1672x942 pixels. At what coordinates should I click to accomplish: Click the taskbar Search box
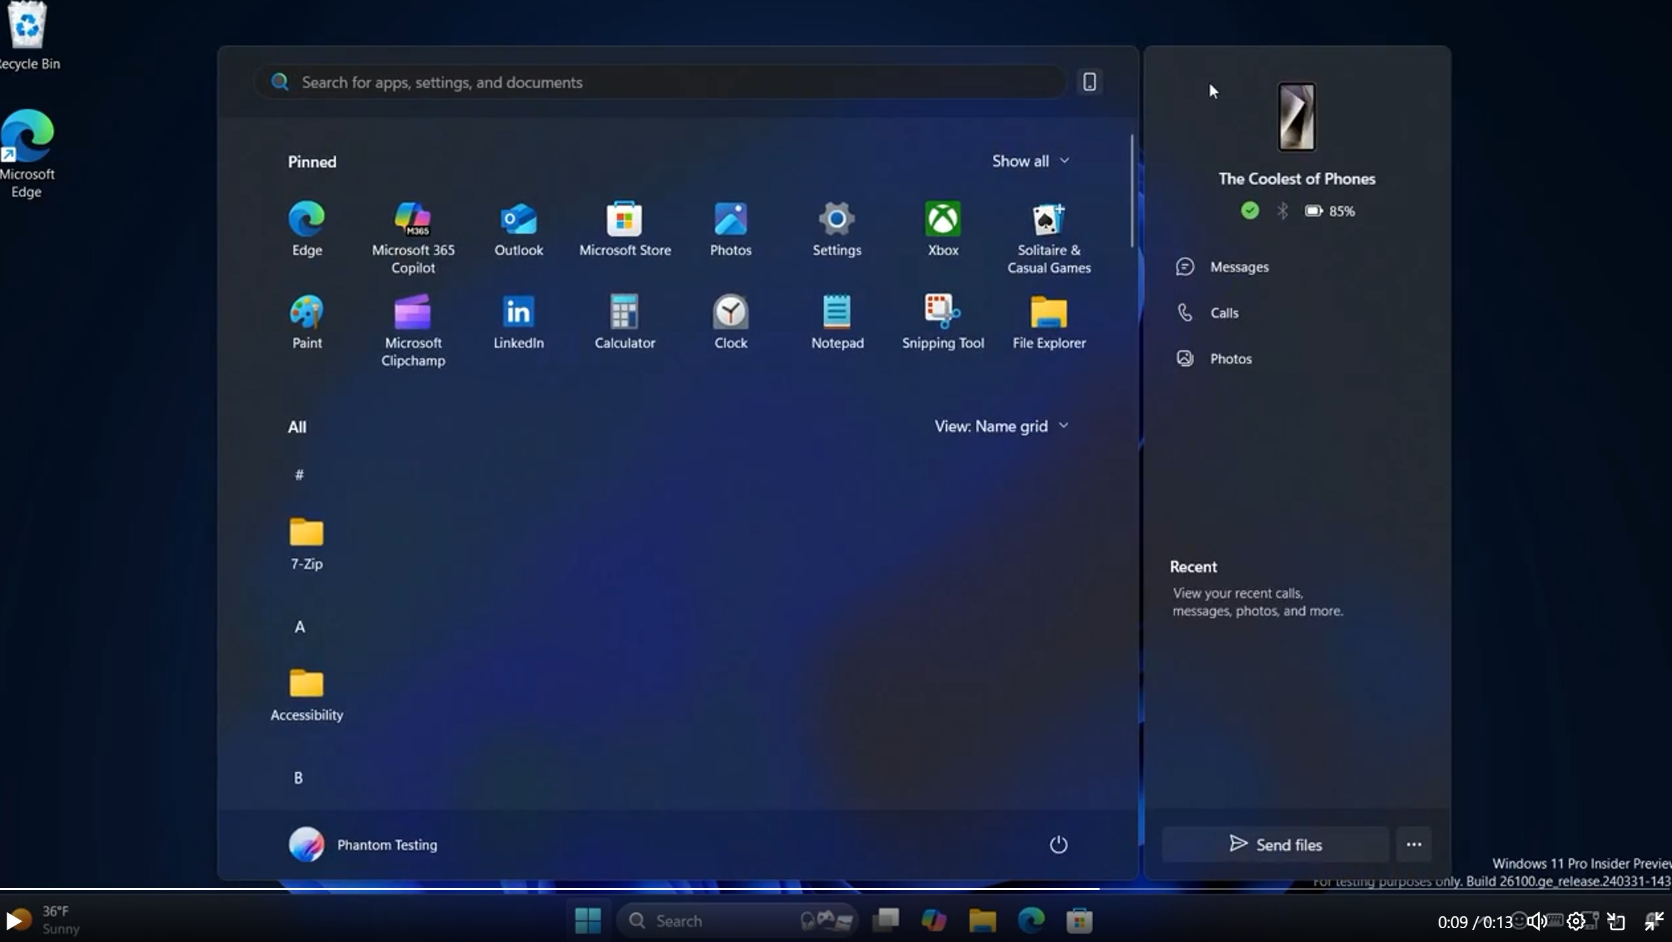737,920
